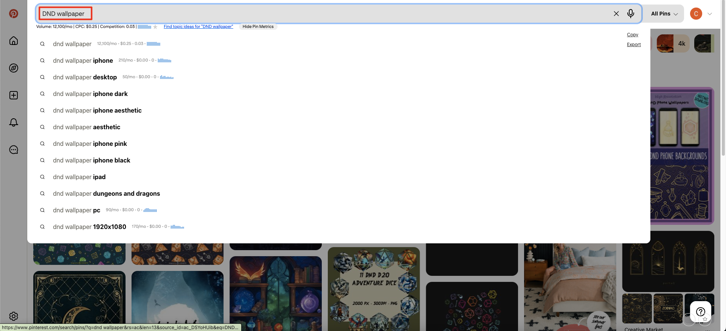The height and width of the screenshot is (331, 726).
Task: Click magnifier icon beside 'dnd wallpaper pc'
Action: pyautogui.click(x=42, y=210)
